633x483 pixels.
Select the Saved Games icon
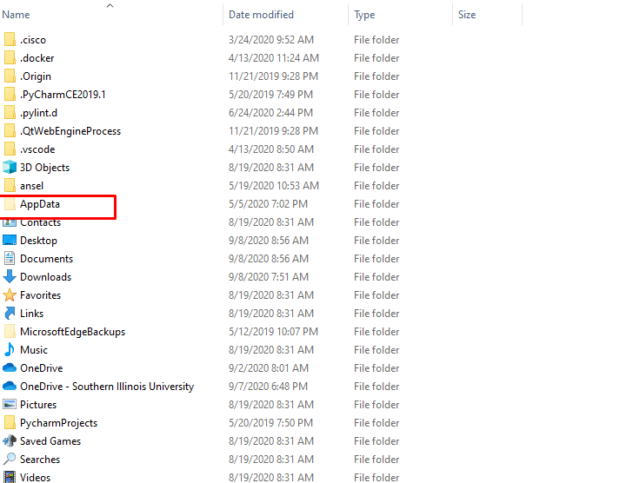pyautogui.click(x=10, y=441)
